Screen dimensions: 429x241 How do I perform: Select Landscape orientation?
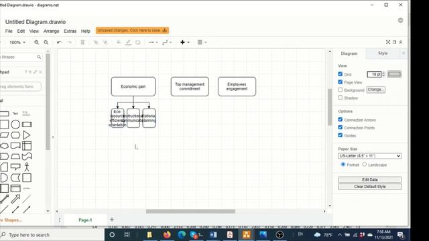click(365, 164)
